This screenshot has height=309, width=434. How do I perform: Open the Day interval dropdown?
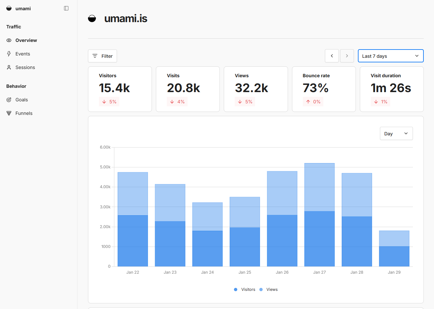pos(396,134)
